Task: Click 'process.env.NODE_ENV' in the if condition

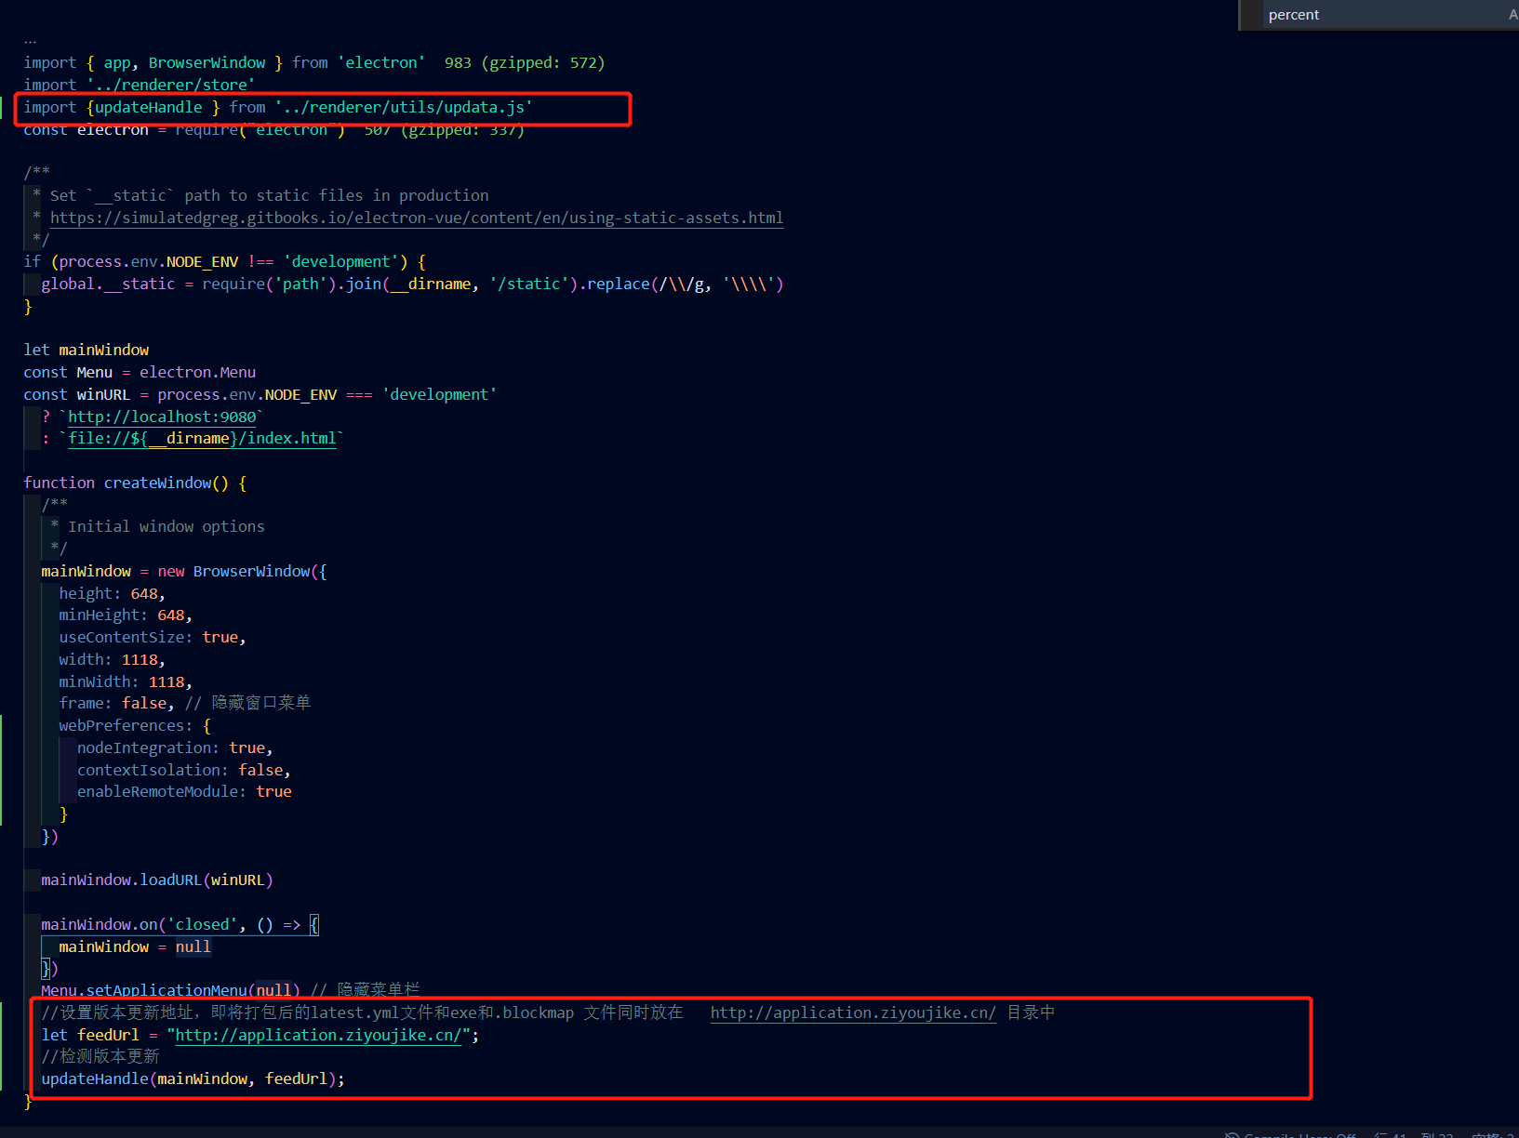Action: click(149, 261)
